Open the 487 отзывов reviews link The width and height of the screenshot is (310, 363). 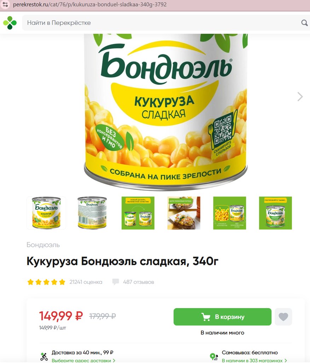click(x=138, y=282)
